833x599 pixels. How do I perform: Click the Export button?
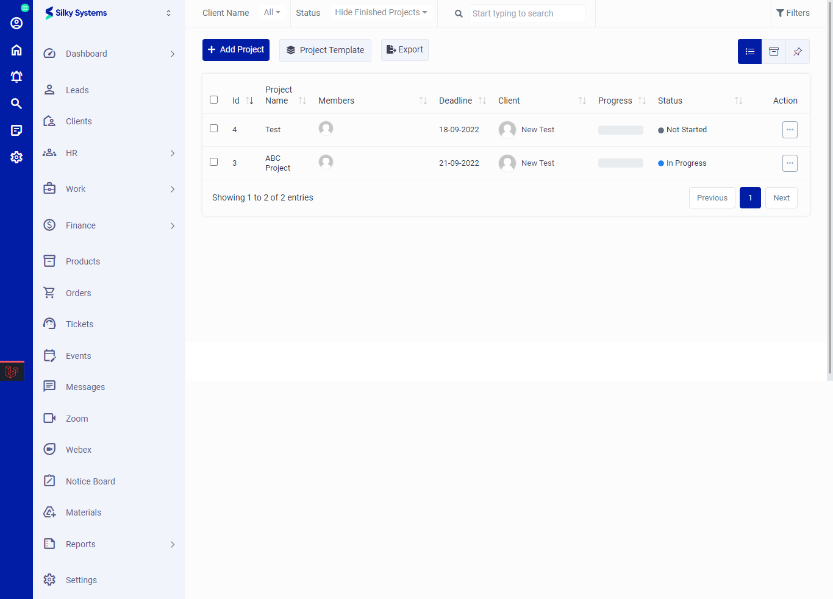(x=404, y=49)
